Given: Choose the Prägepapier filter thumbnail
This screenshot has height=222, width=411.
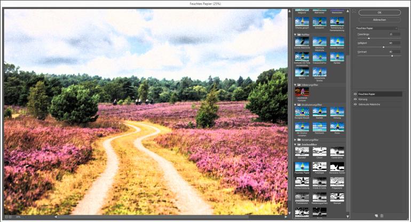Looking at the screenshot, I should (337, 181).
